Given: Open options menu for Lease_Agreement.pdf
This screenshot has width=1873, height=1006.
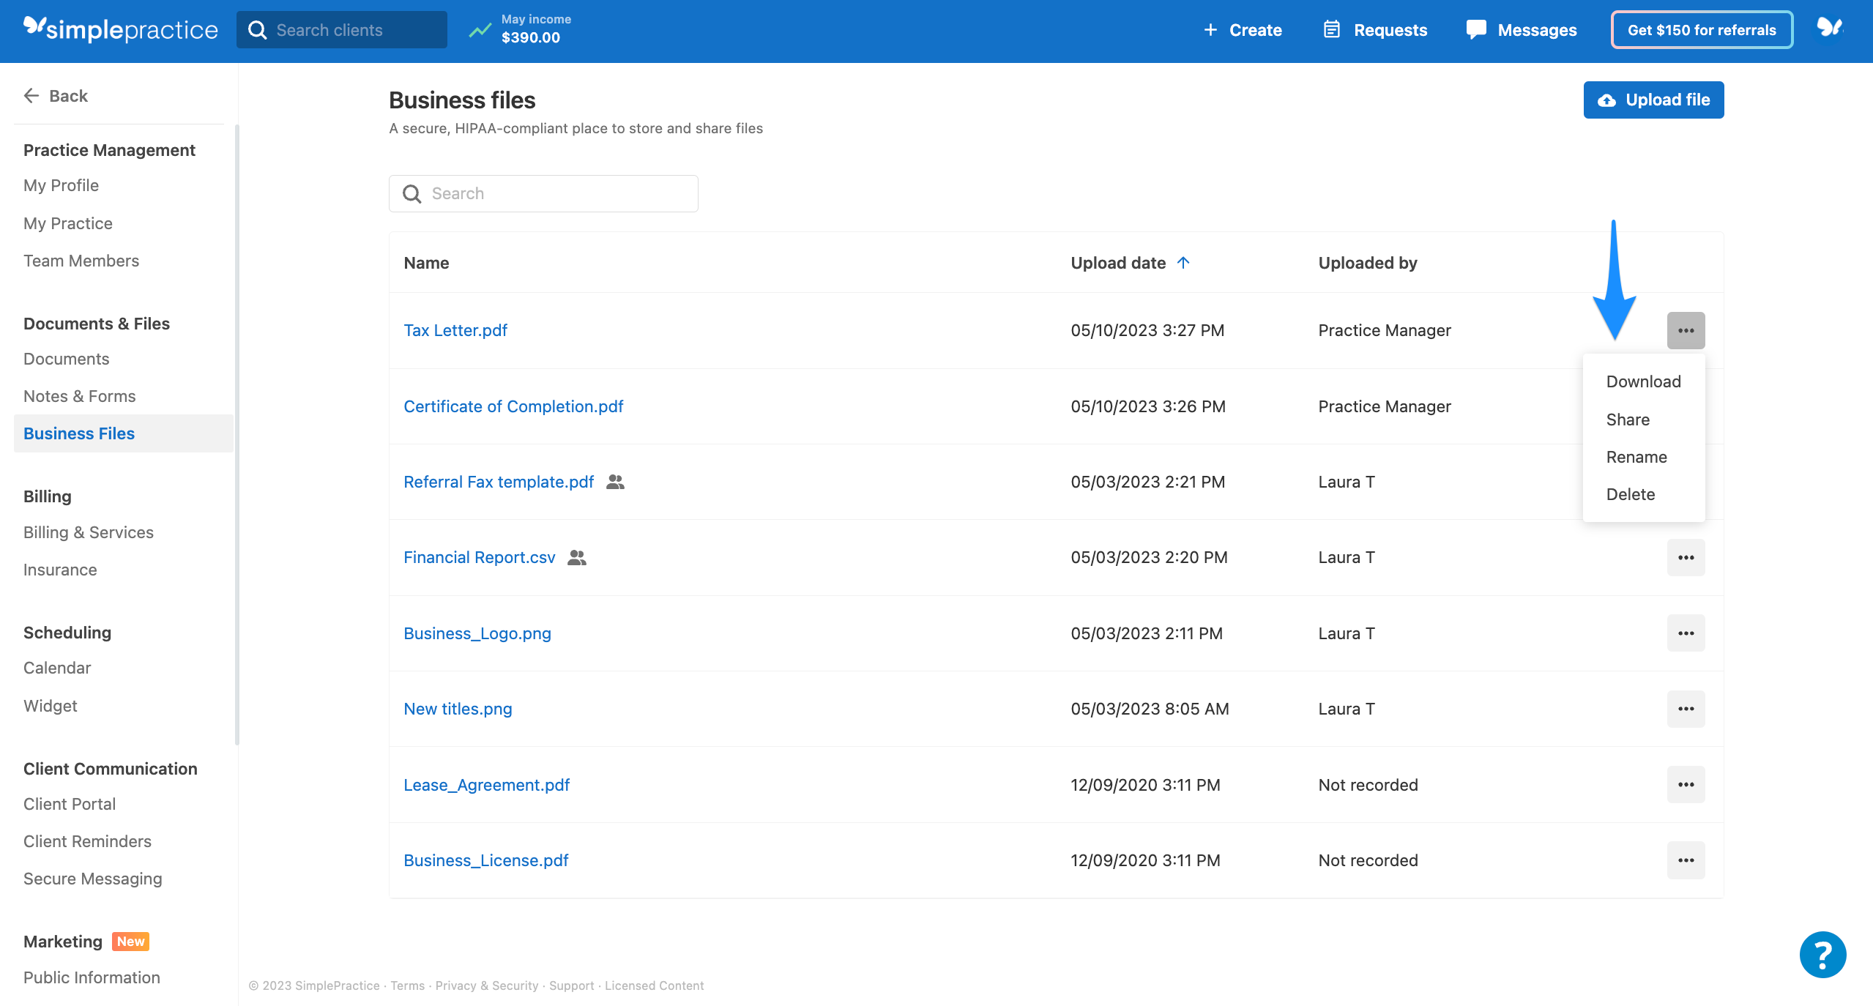Looking at the screenshot, I should (x=1686, y=785).
